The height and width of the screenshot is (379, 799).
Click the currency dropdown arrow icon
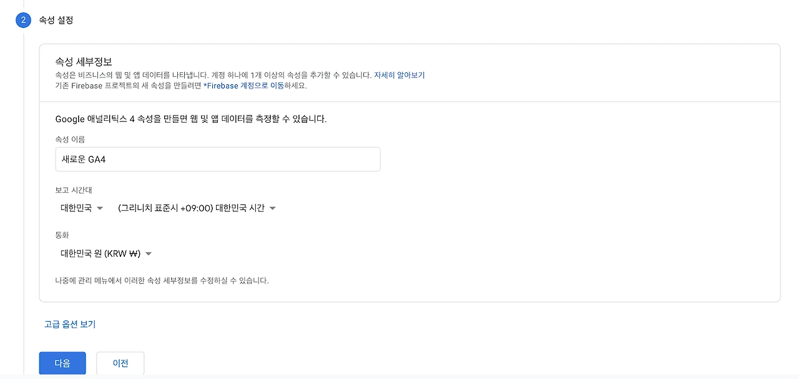149,254
